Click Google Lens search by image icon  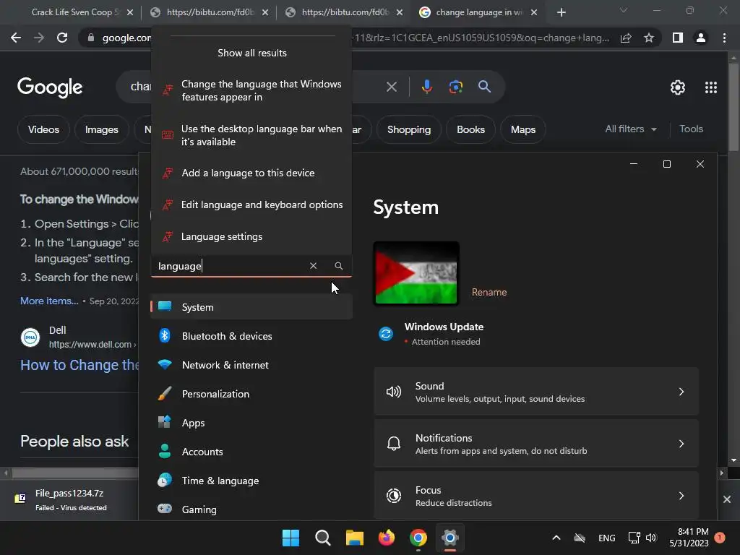tap(455, 87)
